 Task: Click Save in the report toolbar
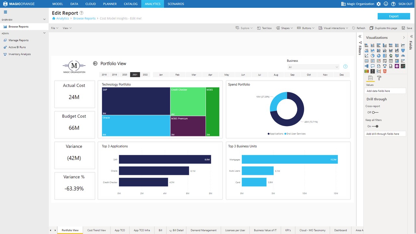[x=407, y=28]
